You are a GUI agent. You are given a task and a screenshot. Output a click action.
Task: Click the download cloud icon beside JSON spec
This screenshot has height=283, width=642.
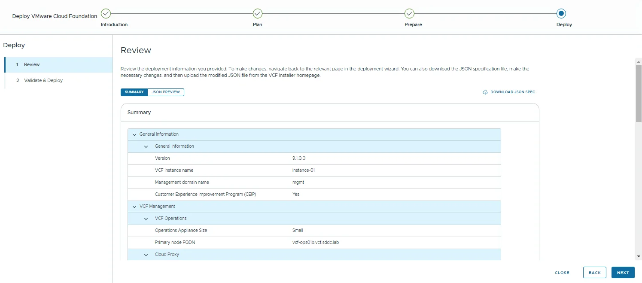click(x=485, y=92)
